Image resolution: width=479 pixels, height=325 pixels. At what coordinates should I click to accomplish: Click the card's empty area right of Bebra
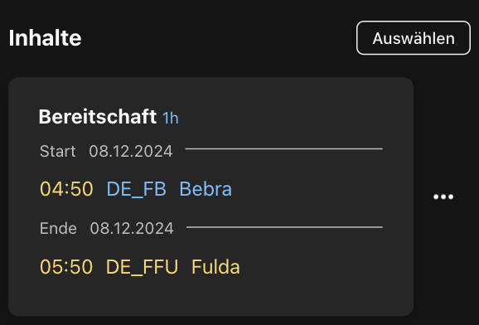click(x=321, y=189)
